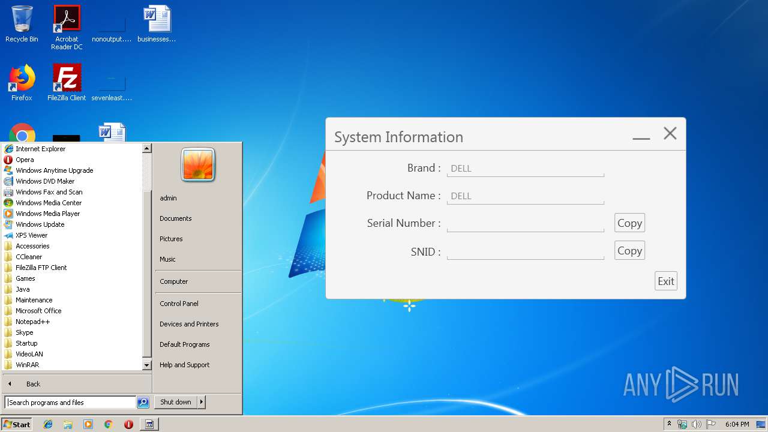Open admin personal folder link
The width and height of the screenshot is (768, 432).
168,198
